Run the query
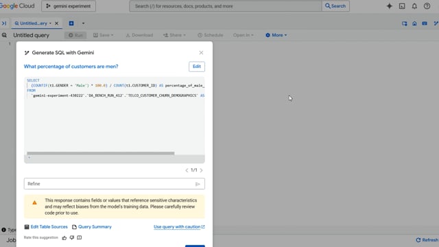 [75, 35]
